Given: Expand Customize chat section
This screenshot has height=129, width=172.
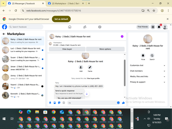Looking at the screenshot, I should point(148,65).
